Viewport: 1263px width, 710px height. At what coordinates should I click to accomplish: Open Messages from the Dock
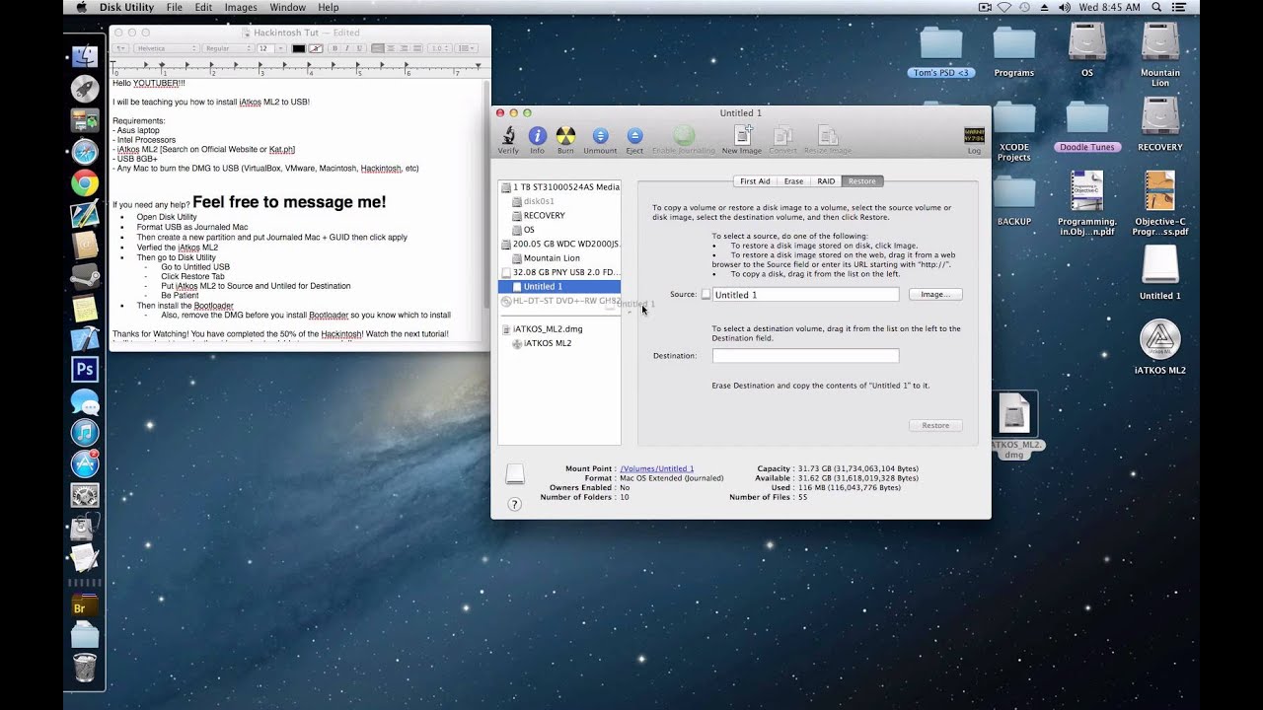(x=85, y=401)
